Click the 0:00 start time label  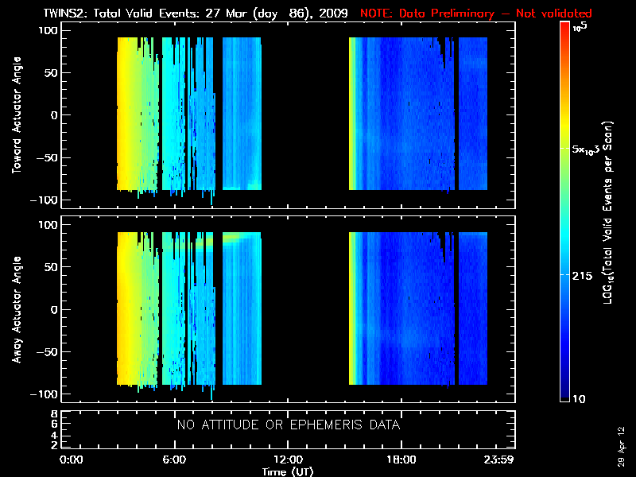[x=72, y=460]
